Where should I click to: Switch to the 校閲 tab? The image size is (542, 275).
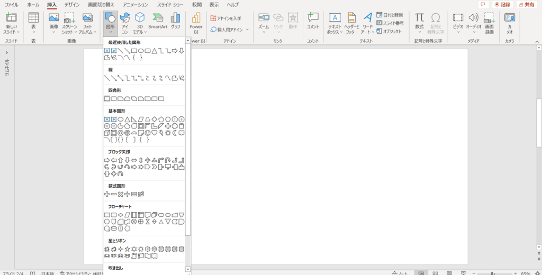(x=197, y=5)
